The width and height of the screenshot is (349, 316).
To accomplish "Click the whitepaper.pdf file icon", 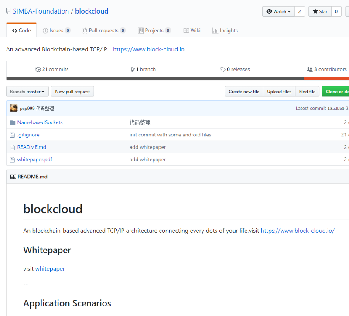I will point(13,160).
